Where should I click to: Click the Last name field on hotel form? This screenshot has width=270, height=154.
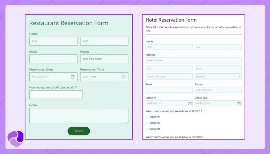click(x=218, y=47)
